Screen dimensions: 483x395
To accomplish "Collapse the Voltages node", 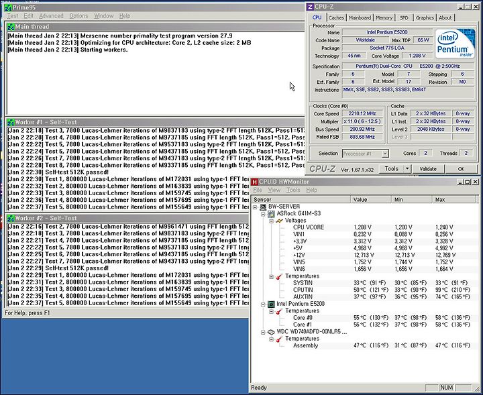I will pos(272,221).
